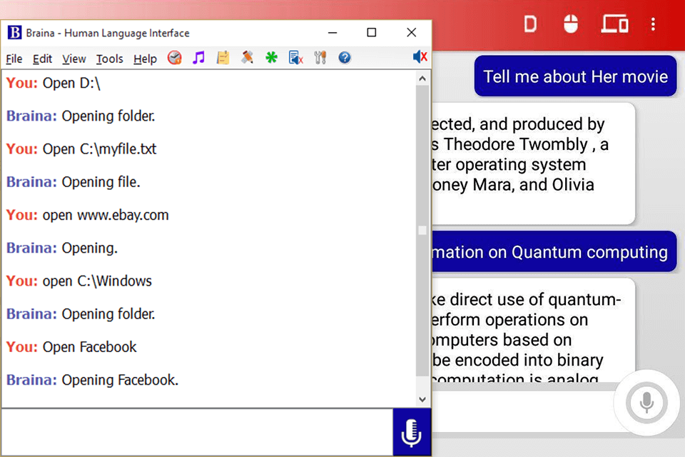
Task: Click 'open www.ebay.com' chat line
Action: (87, 215)
